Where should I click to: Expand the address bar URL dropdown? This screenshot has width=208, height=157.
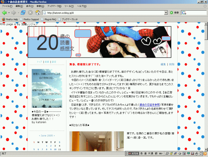166,13
